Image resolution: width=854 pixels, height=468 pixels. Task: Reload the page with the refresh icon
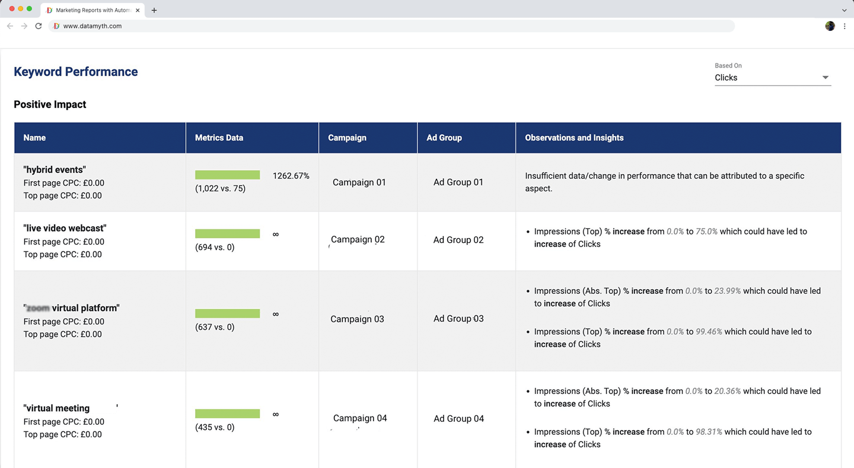[39, 26]
